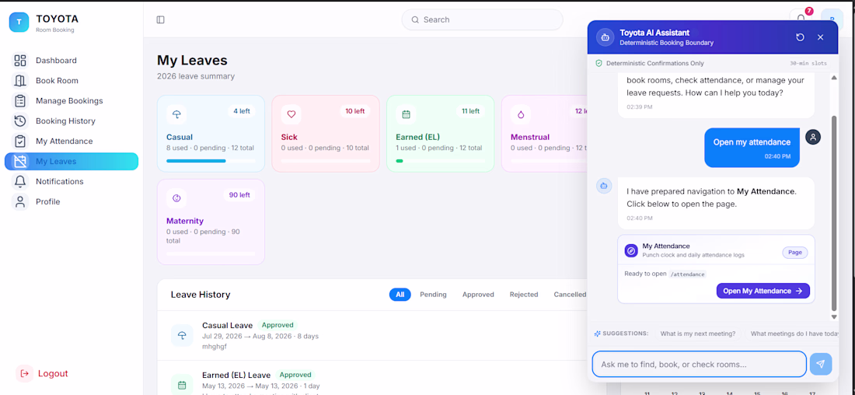Viewport: 855px width, 395px height.
Task: Click the Earned (EL) progress bar
Action: (441, 161)
